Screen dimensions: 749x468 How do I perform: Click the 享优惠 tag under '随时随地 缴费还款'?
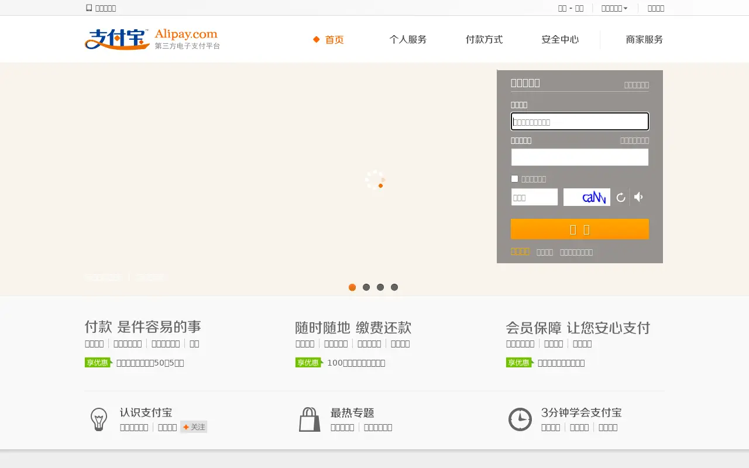[309, 363]
